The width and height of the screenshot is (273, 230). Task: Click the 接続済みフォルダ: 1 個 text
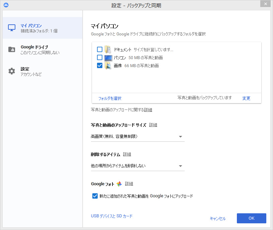point(39,31)
